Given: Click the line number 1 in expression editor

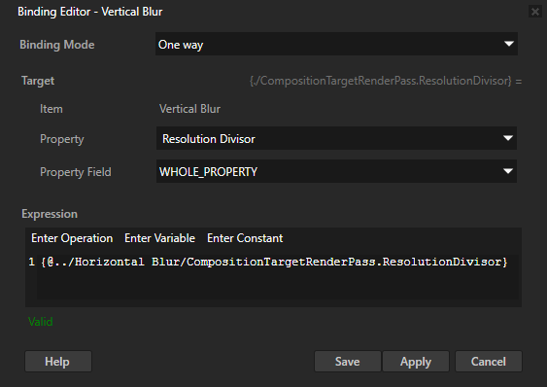Looking at the screenshot, I should click(x=31, y=262).
